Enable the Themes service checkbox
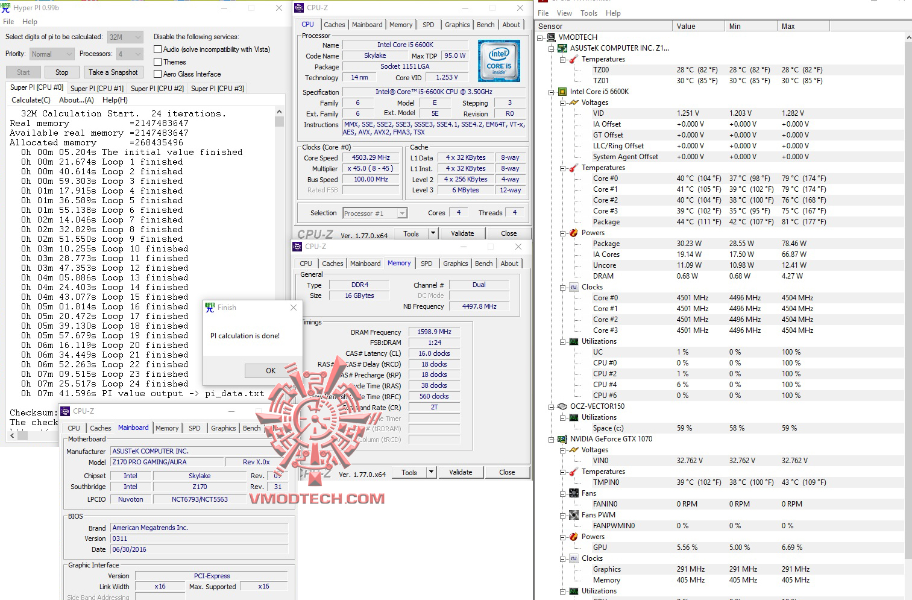Screen dimensions: 912x600 point(157,62)
